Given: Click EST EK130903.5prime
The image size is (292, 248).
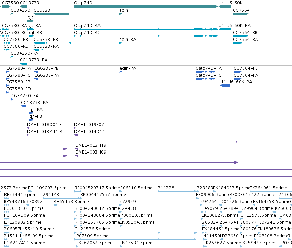Looking at the screenshot, I should tap(7, 226).
